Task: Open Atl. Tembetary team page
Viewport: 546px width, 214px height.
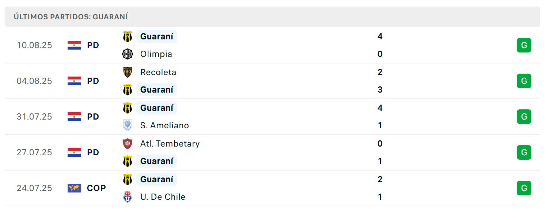Action: [x=170, y=144]
